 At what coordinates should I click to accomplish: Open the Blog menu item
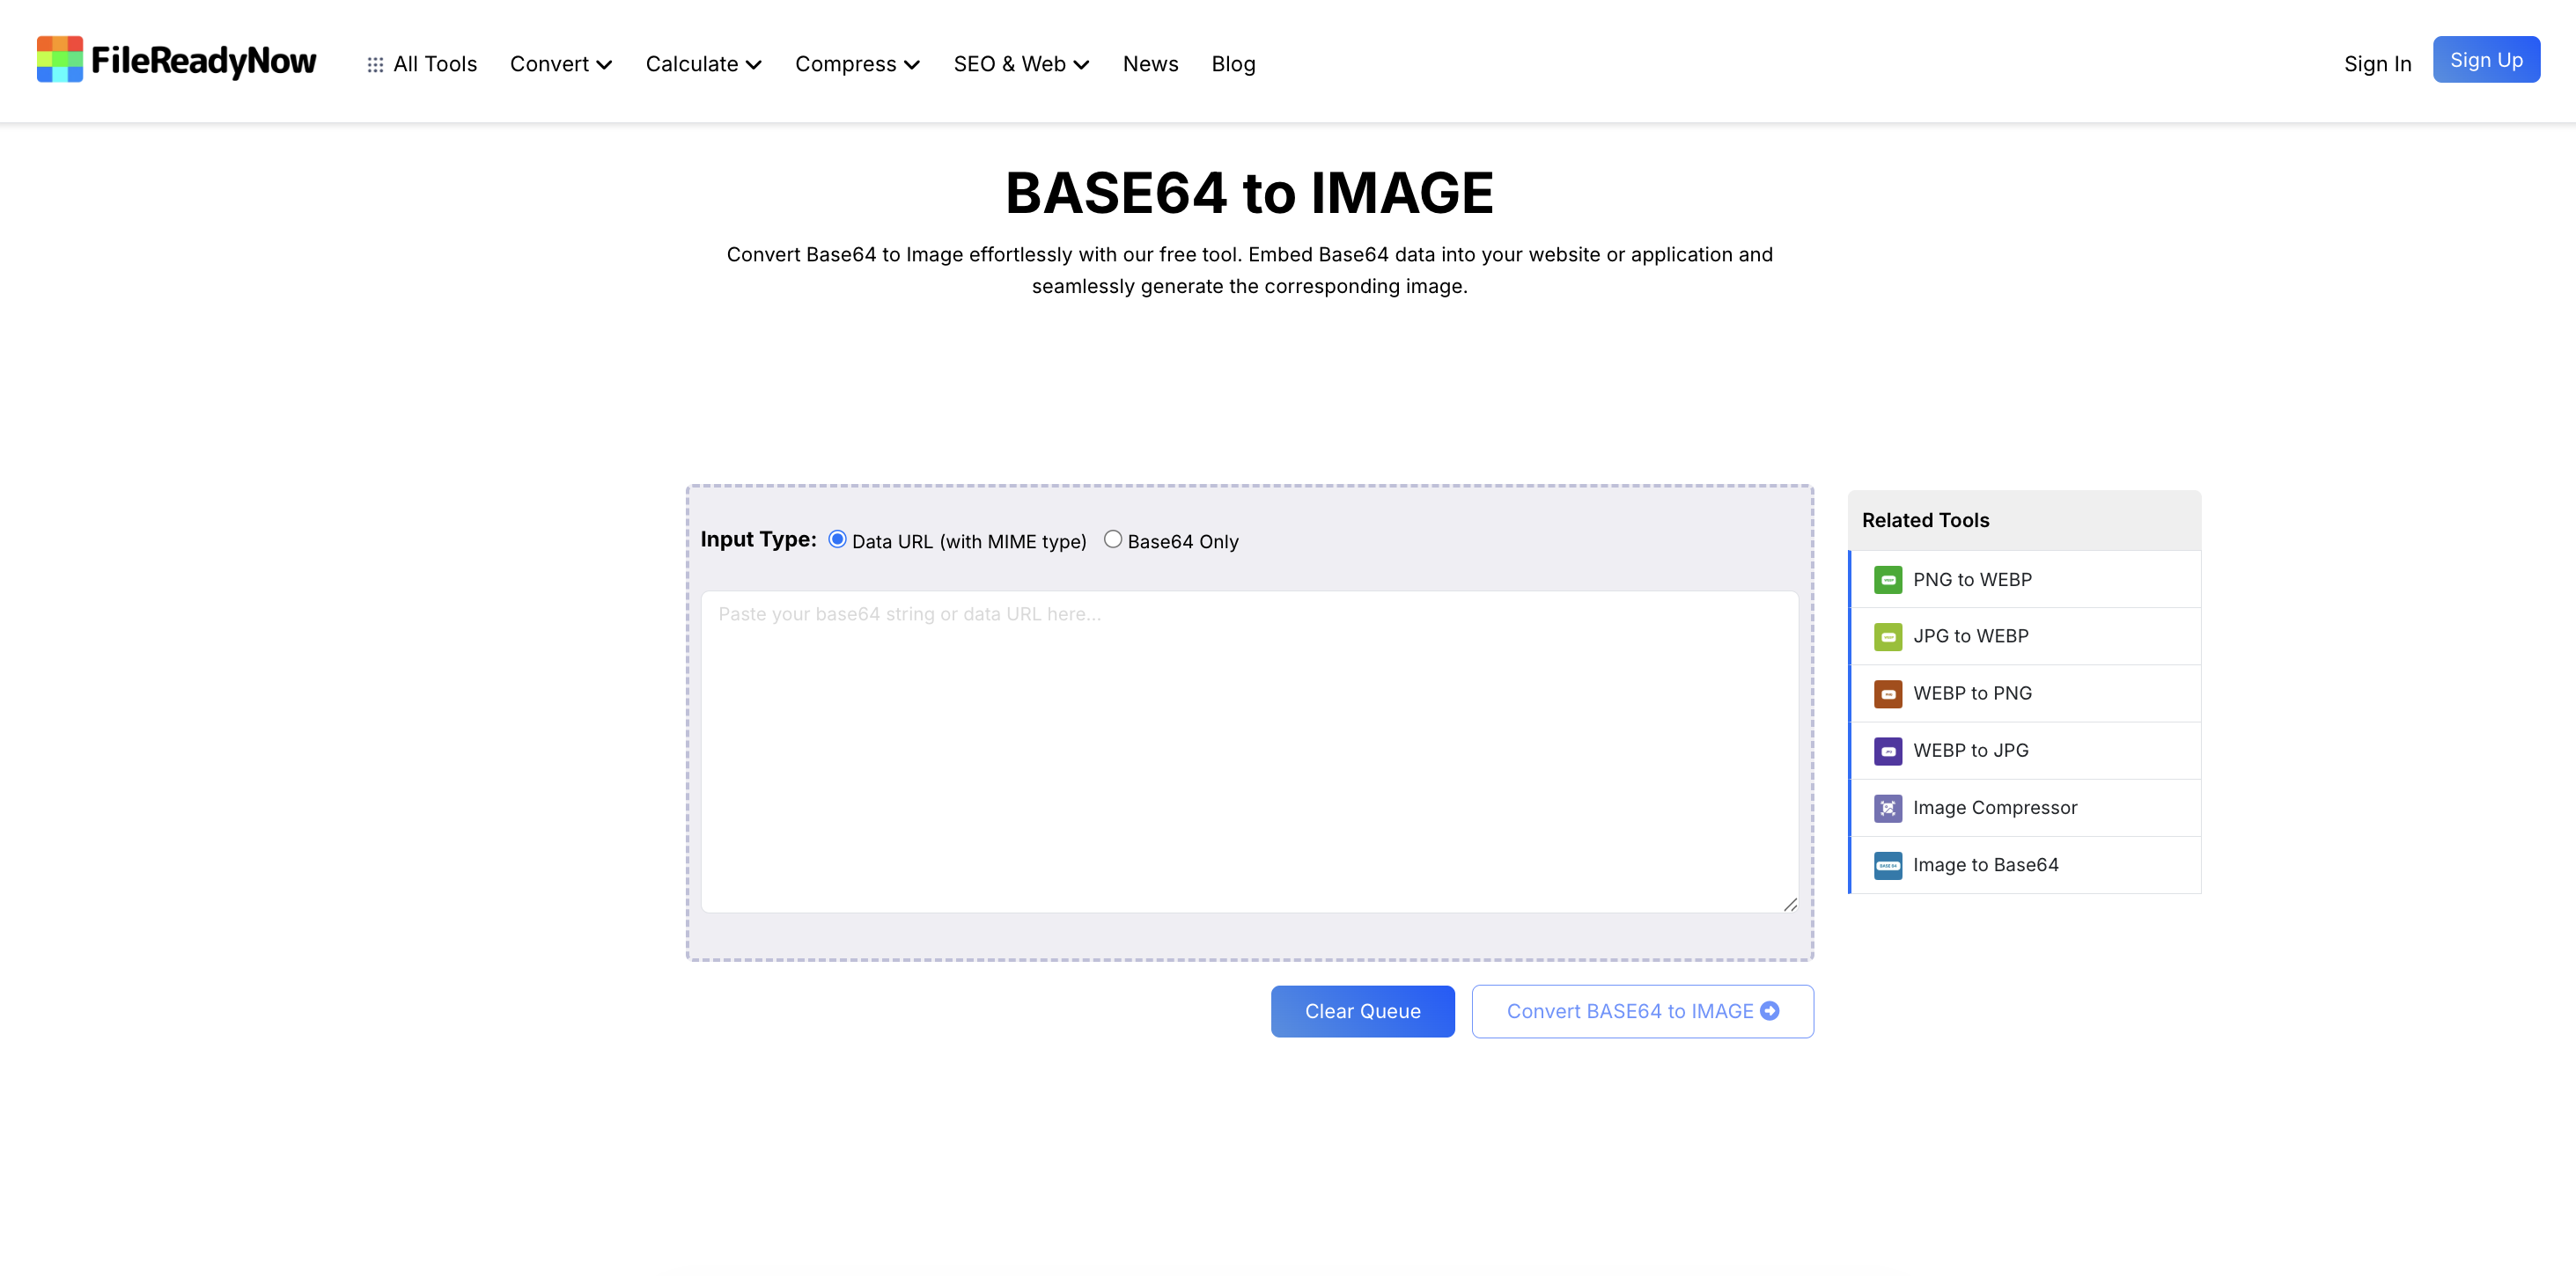coord(1232,64)
